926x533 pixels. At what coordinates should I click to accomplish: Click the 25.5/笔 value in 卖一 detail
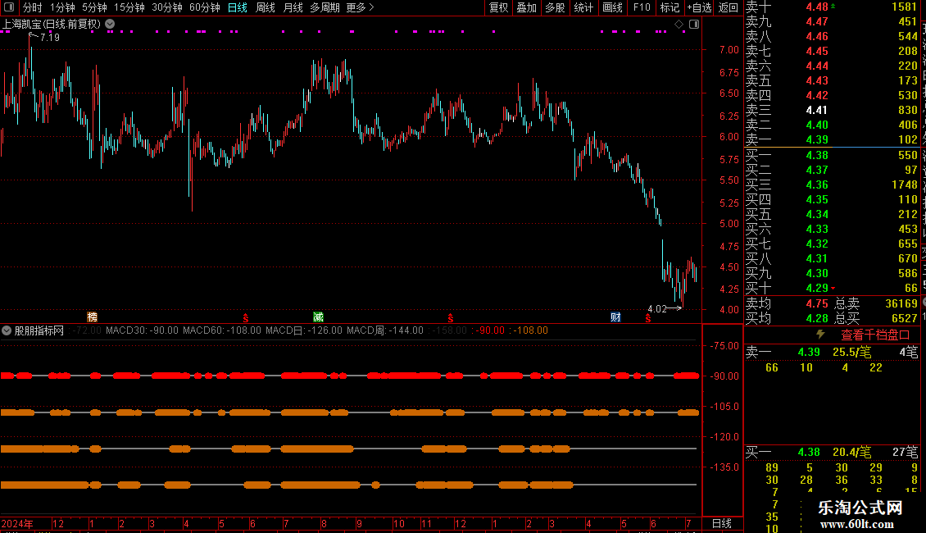[851, 352]
